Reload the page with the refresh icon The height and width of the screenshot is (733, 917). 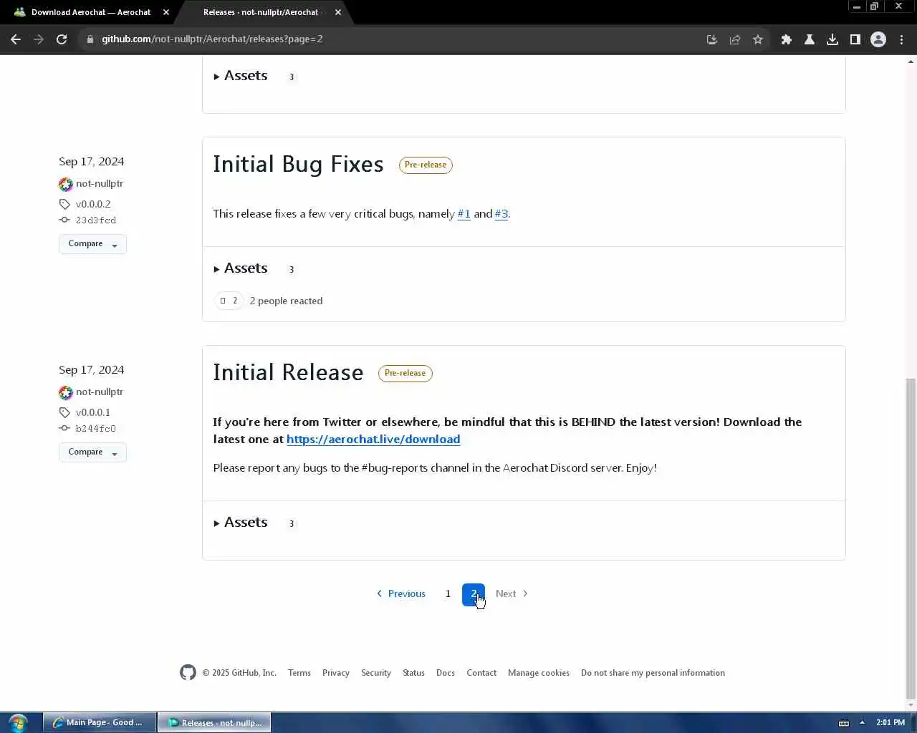(x=62, y=39)
